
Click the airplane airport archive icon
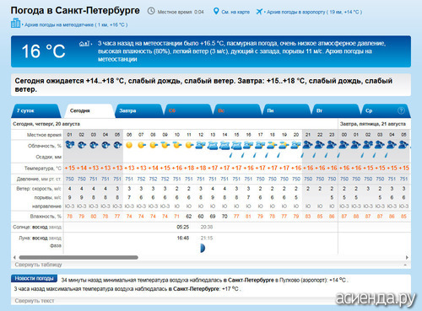[x=259, y=12]
